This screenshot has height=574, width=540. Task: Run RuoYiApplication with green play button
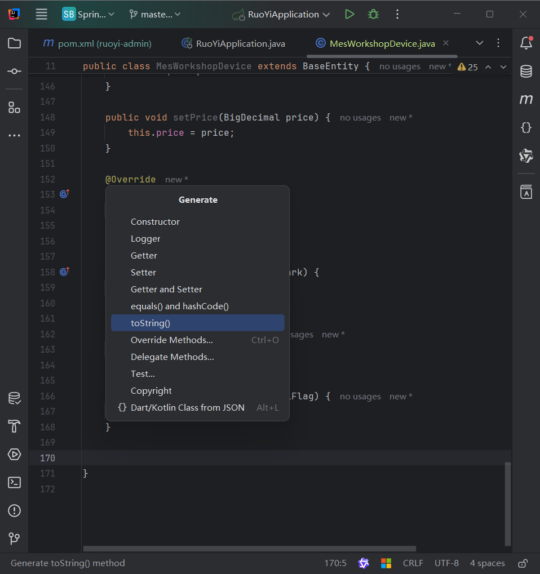349,14
